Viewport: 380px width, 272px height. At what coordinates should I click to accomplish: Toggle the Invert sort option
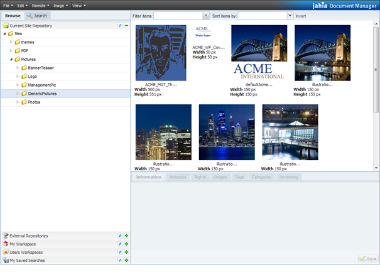300,16
